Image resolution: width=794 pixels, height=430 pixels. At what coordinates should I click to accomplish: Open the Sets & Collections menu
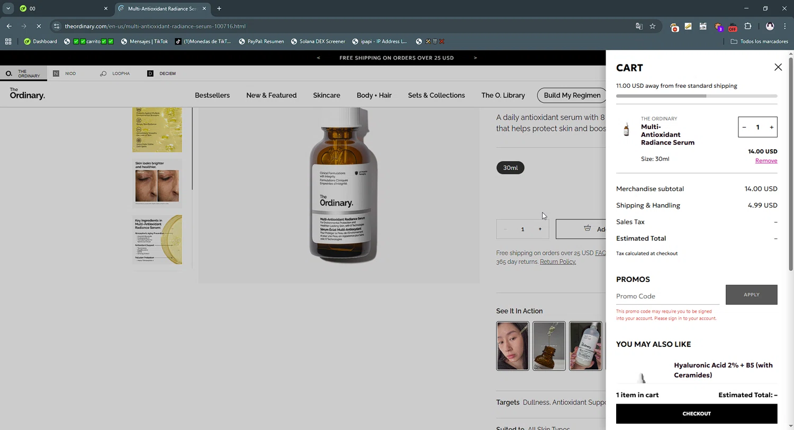click(436, 95)
